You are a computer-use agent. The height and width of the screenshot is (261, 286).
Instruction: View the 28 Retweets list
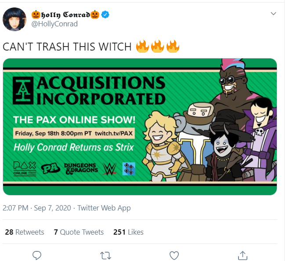25,232
